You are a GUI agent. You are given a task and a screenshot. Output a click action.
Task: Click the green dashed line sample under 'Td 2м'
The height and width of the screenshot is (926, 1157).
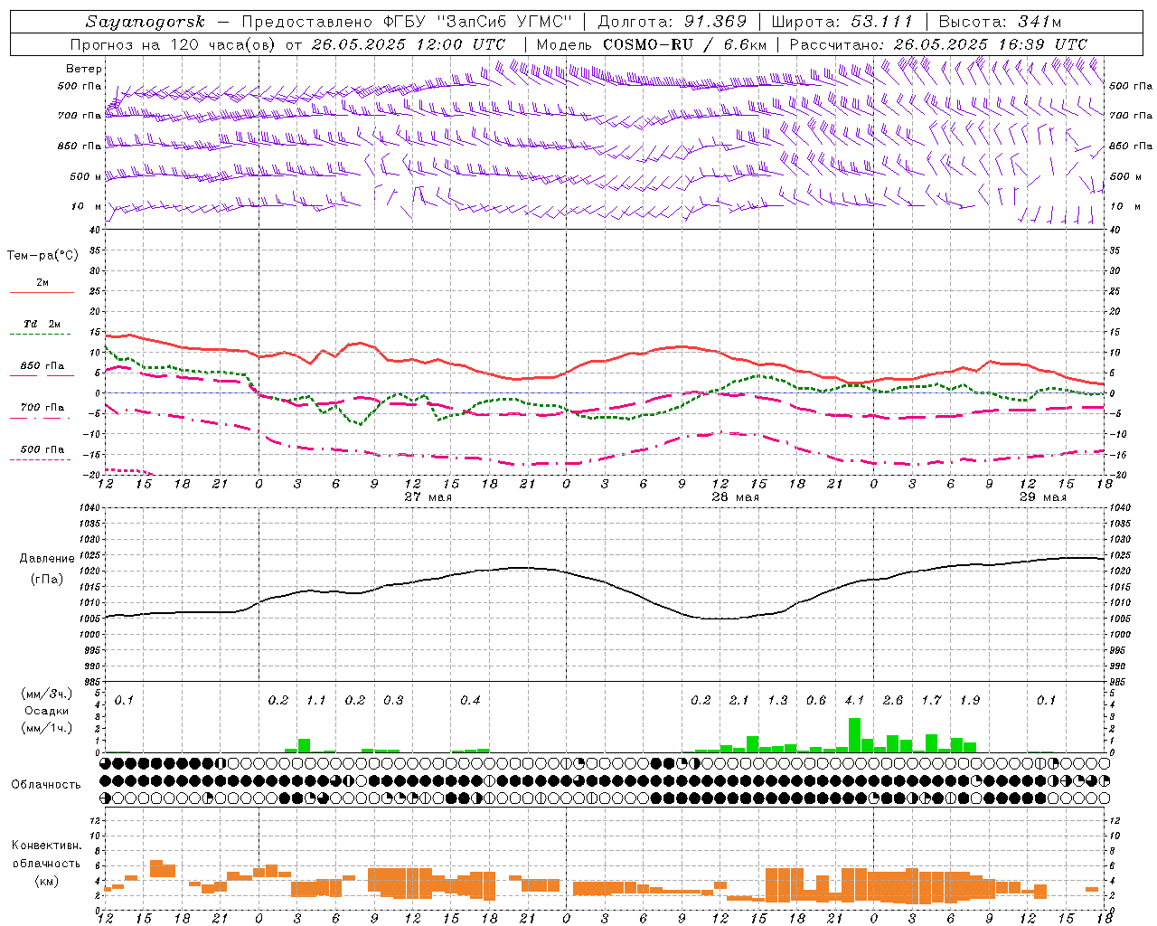coord(41,335)
